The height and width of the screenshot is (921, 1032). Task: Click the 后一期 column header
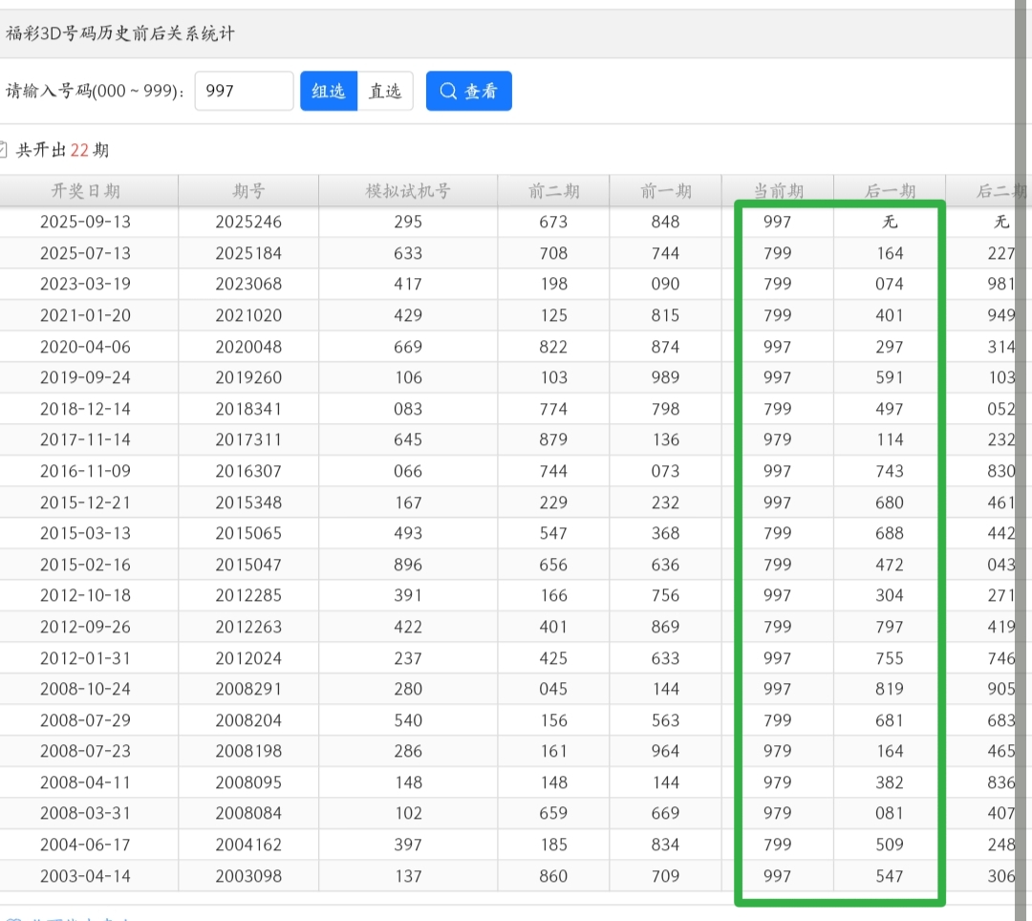890,191
